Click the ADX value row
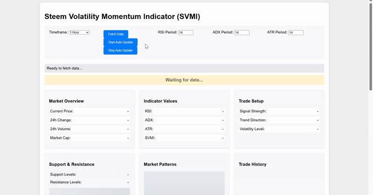Image resolution: width=373 pixels, height=195 pixels. tap(184, 120)
